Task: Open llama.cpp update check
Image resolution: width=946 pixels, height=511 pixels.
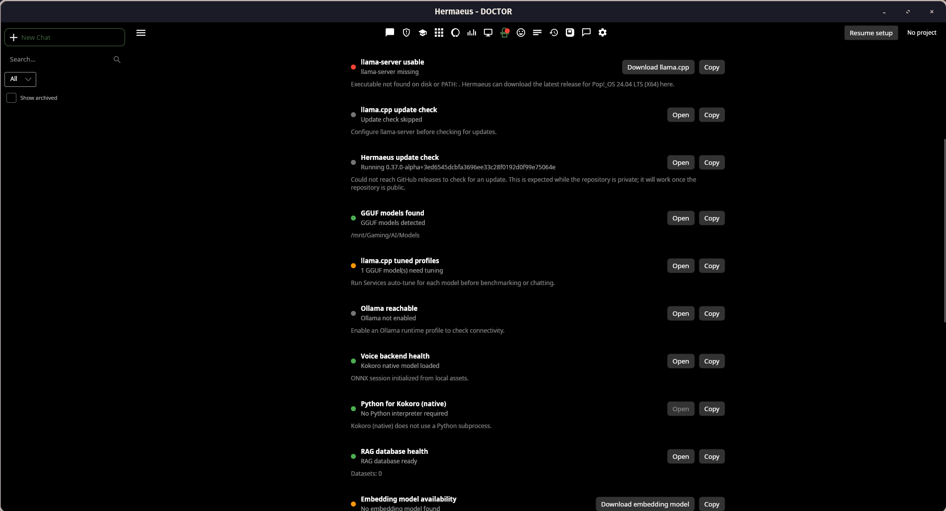Action: click(x=680, y=115)
